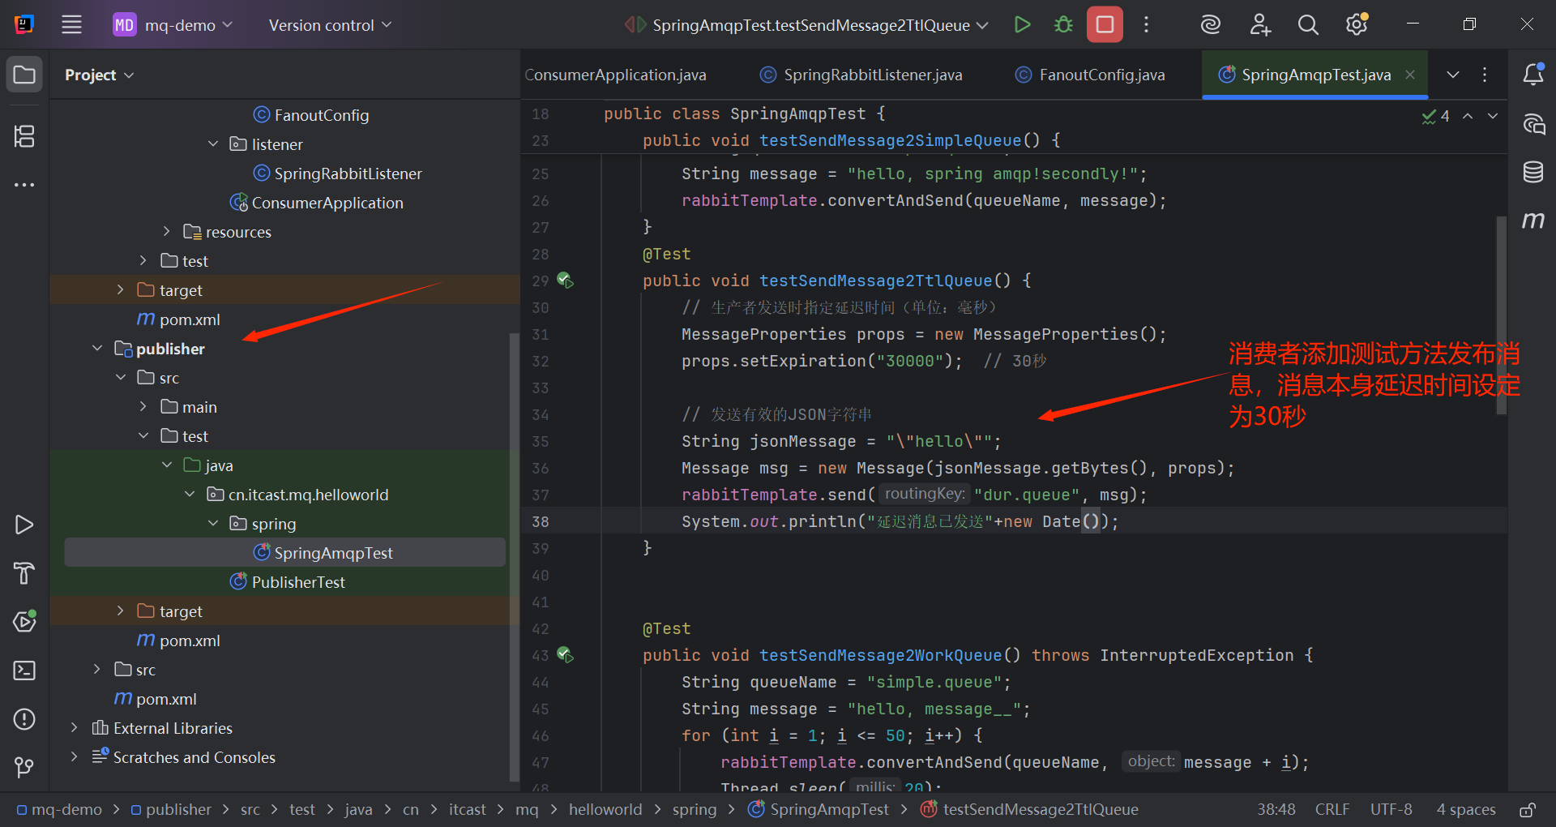Open the Version control menu
Image resolution: width=1556 pixels, height=827 pixels.
pos(330,25)
